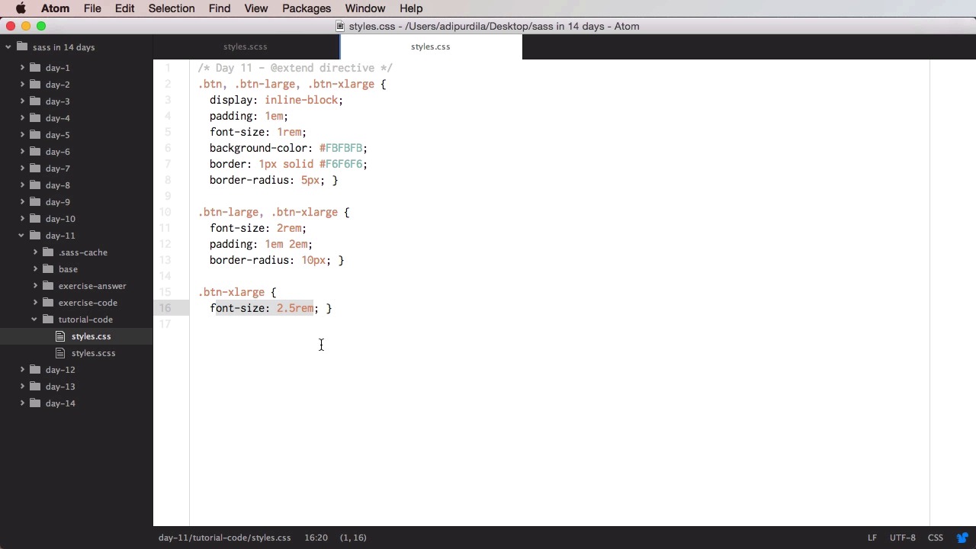Switch to the styles.scss tab
This screenshot has height=549, width=976.
tap(246, 47)
